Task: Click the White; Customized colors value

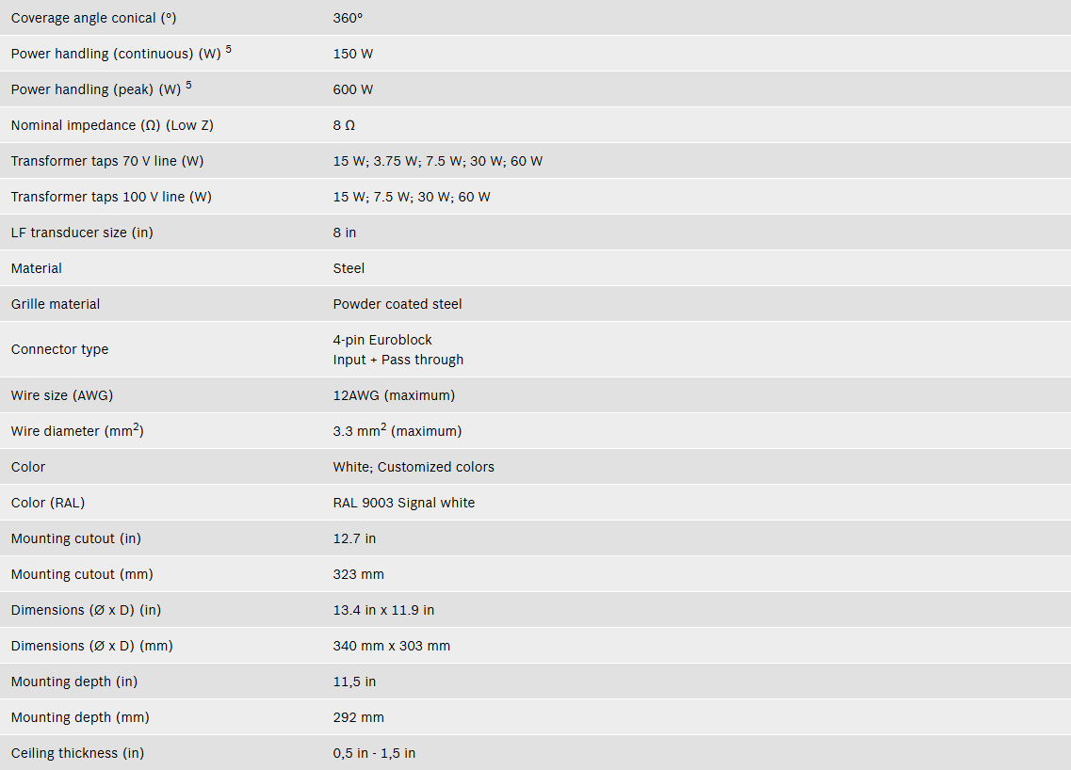Action: 414,467
